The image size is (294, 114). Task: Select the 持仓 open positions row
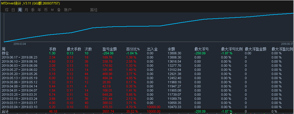point(147,53)
